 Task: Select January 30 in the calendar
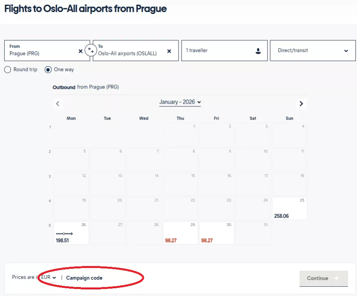(x=216, y=232)
